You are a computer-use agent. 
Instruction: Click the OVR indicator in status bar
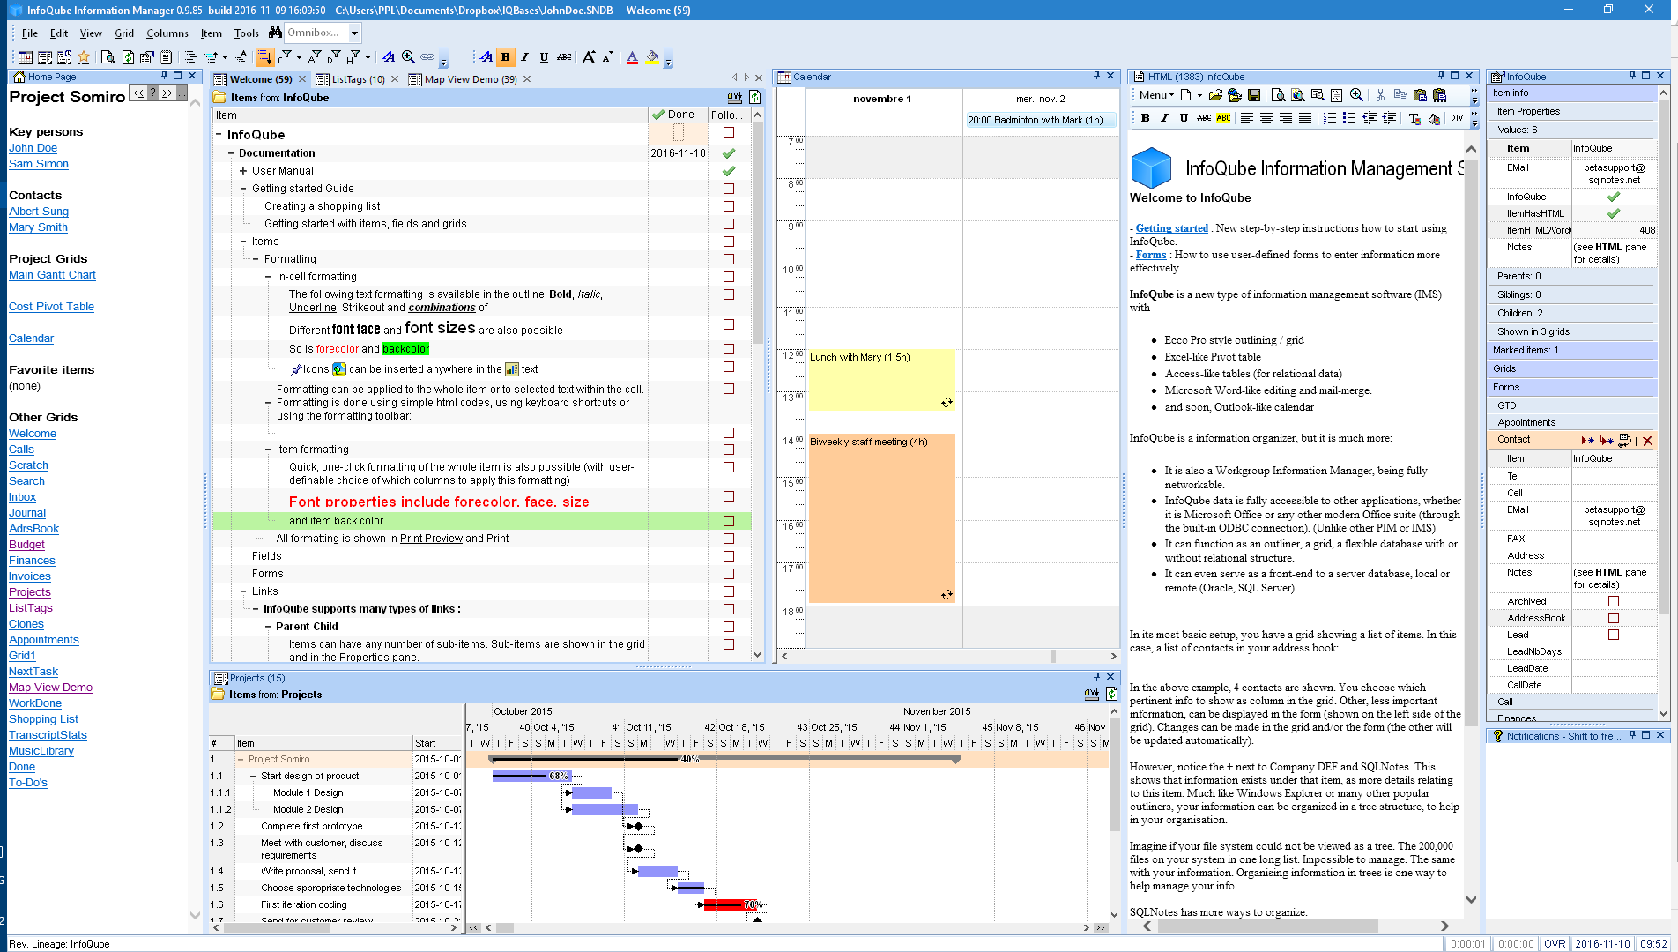pyautogui.click(x=1555, y=943)
